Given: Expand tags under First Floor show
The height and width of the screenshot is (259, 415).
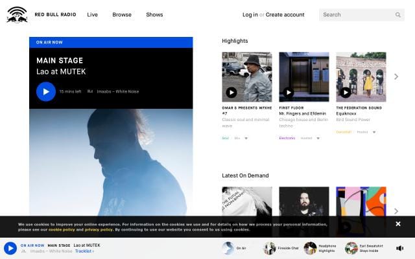Looking at the screenshot, I should click(318, 138).
